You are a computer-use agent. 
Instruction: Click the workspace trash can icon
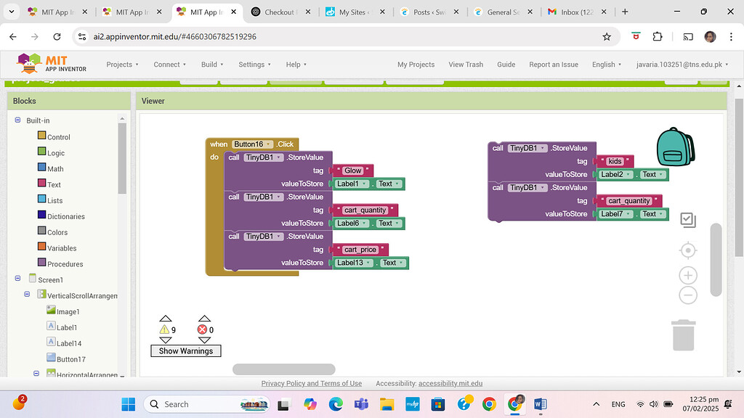pos(683,335)
